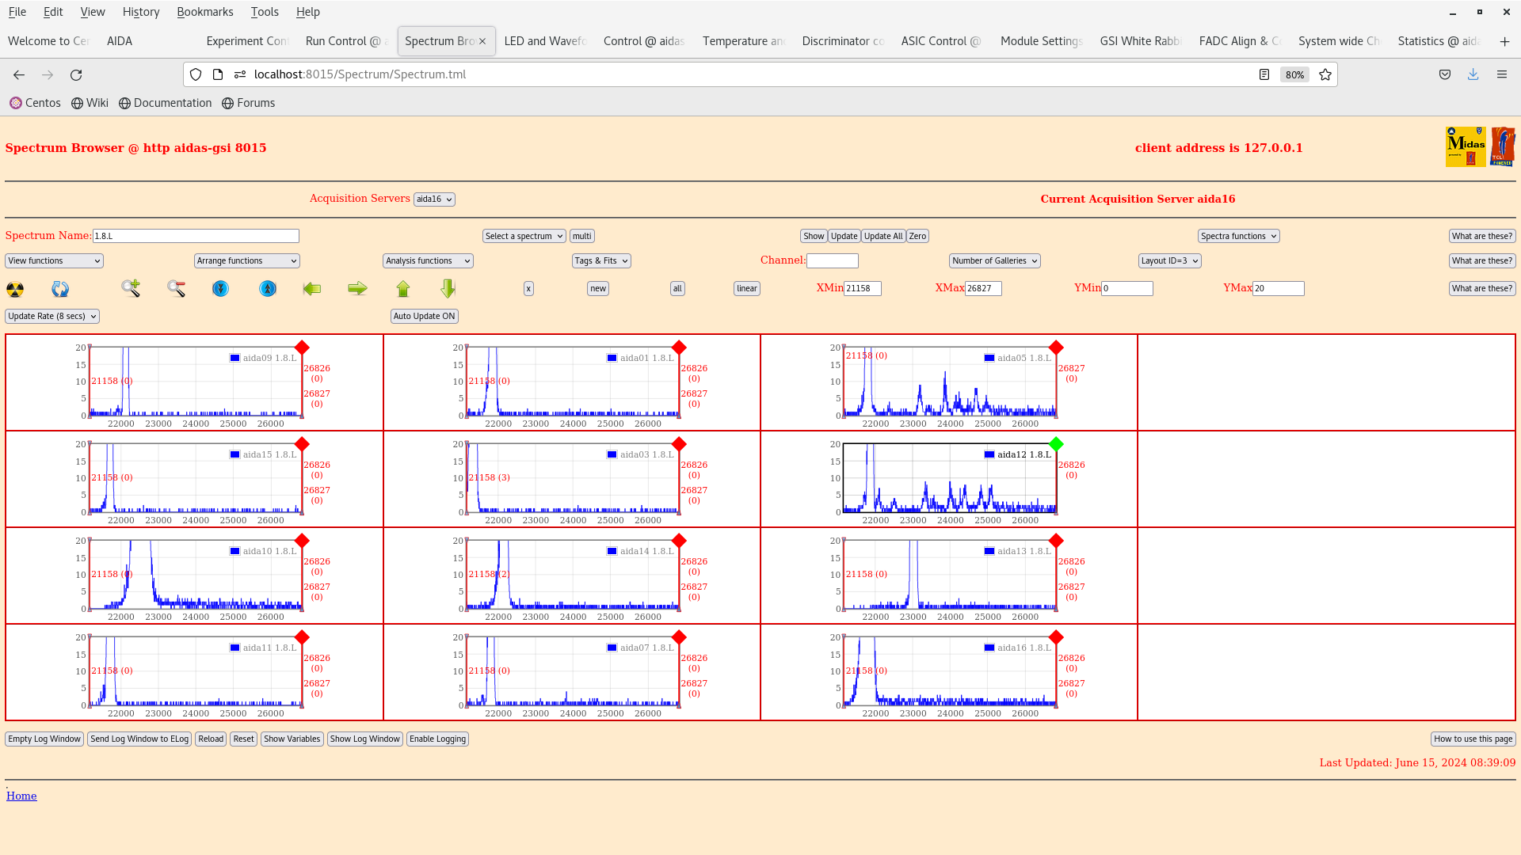The width and height of the screenshot is (1521, 855).
Task: Toggle the linear scale button
Action: [747, 288]
